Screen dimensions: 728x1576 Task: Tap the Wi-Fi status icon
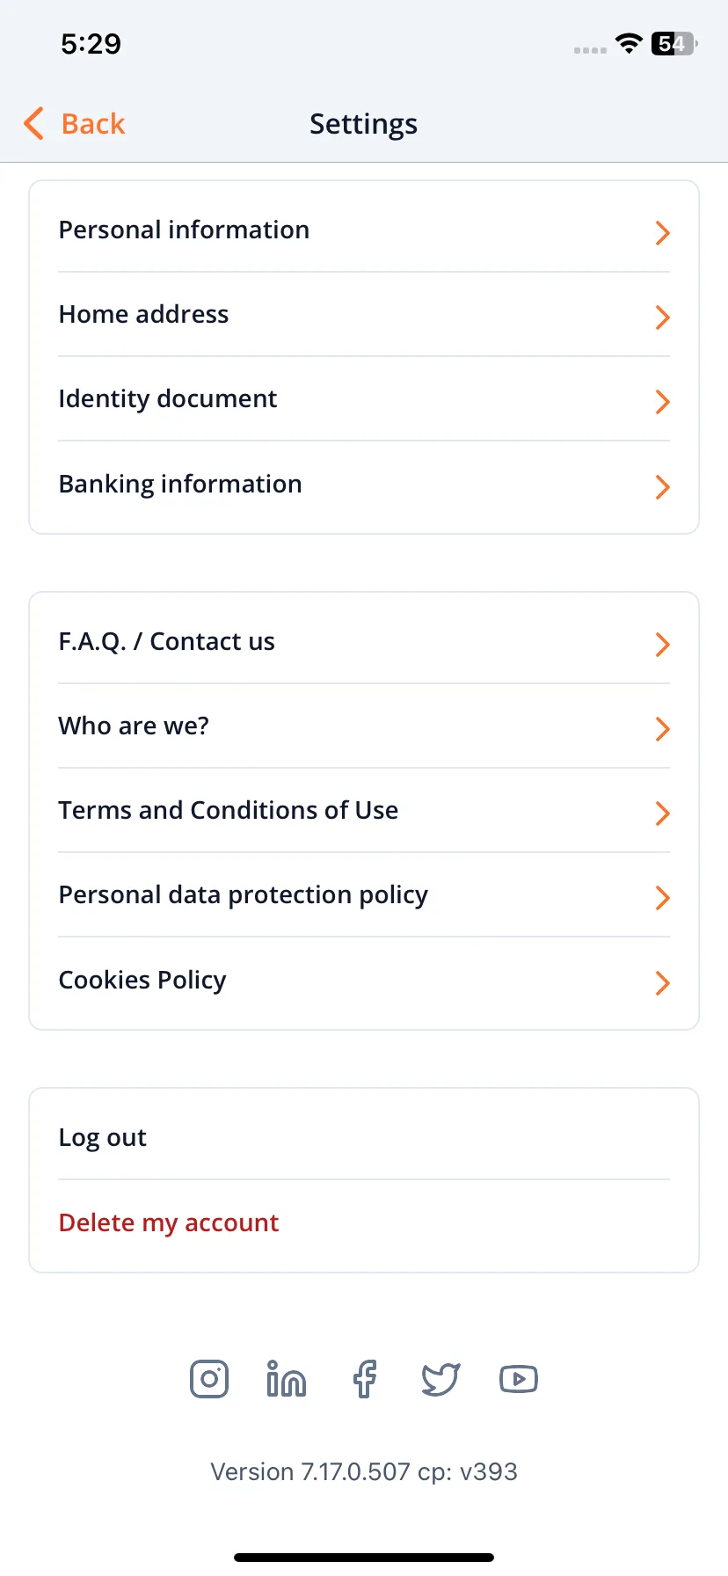tap(629, 44)
